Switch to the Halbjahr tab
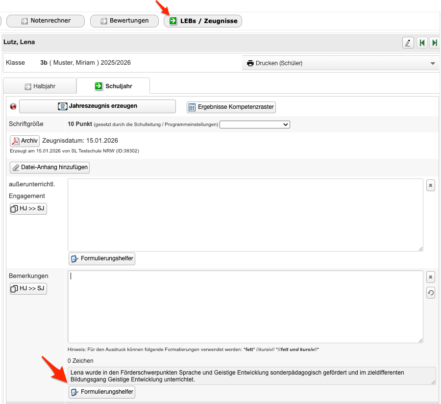This screenshot has height=404, width=441. (x=40, y=86)
